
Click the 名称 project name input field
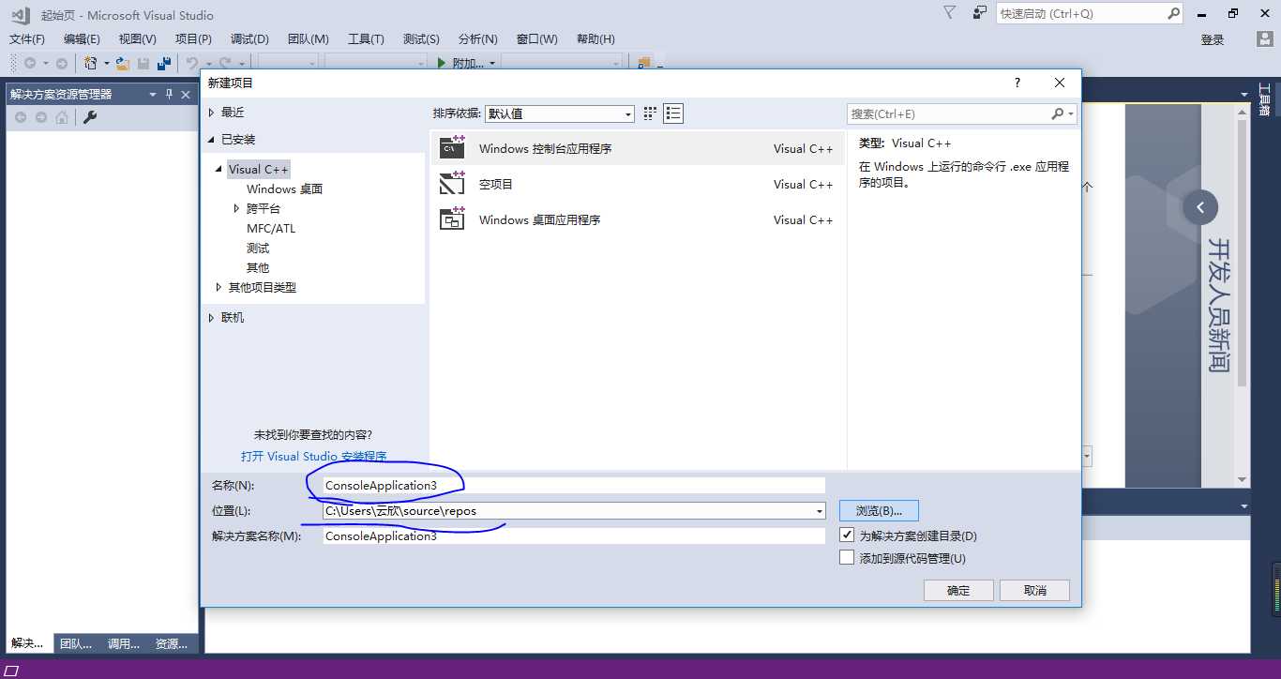574,486
